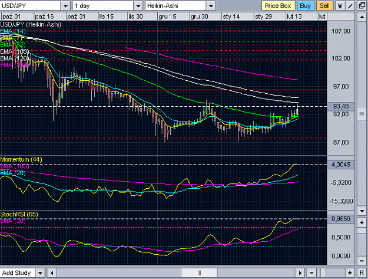Click the R reset button
Viewport: 368px width, 279px height.
(362, 273)
